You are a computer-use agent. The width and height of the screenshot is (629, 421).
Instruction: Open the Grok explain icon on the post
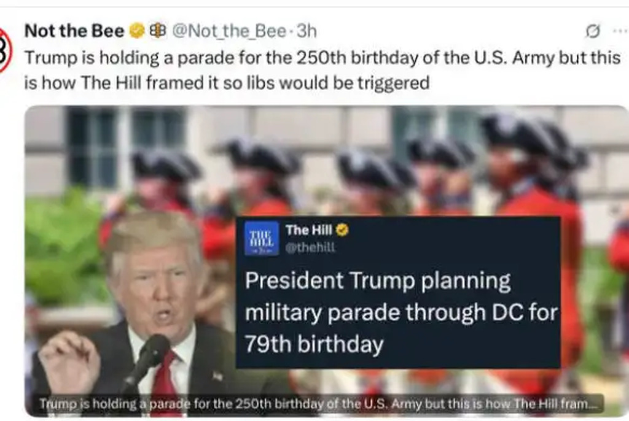pos(593,31)
